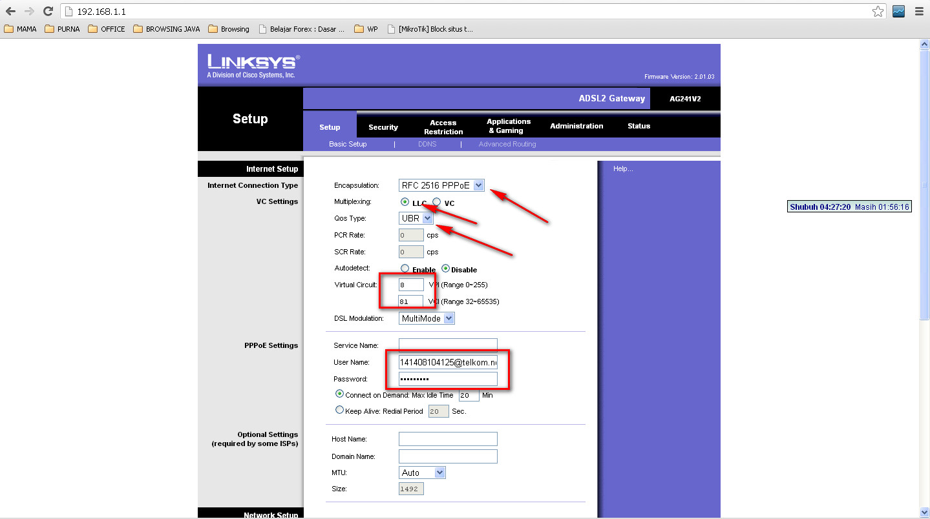
Task: Click the vertical scrollbar thumb
Action: 924,185
